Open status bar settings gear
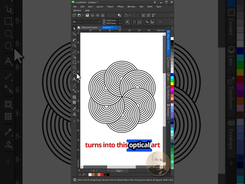The width and height of the screenshot is (245, 184). click(x=75, y=180)
